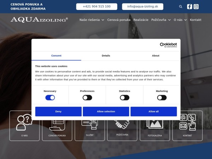Click the info@aqua-izoling.sk email link
Viewport: 212px width, 159px height.
(x=143, y=6)
